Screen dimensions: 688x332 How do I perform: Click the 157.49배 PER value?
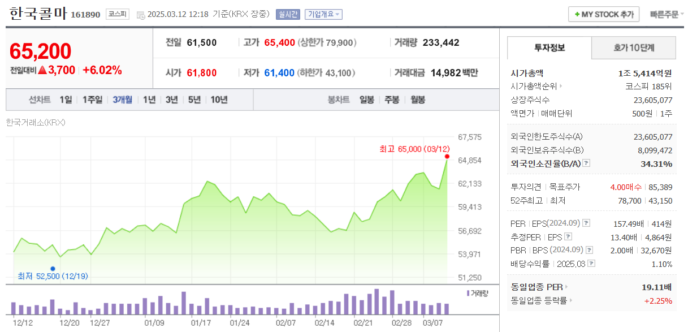tap(629, 223)
